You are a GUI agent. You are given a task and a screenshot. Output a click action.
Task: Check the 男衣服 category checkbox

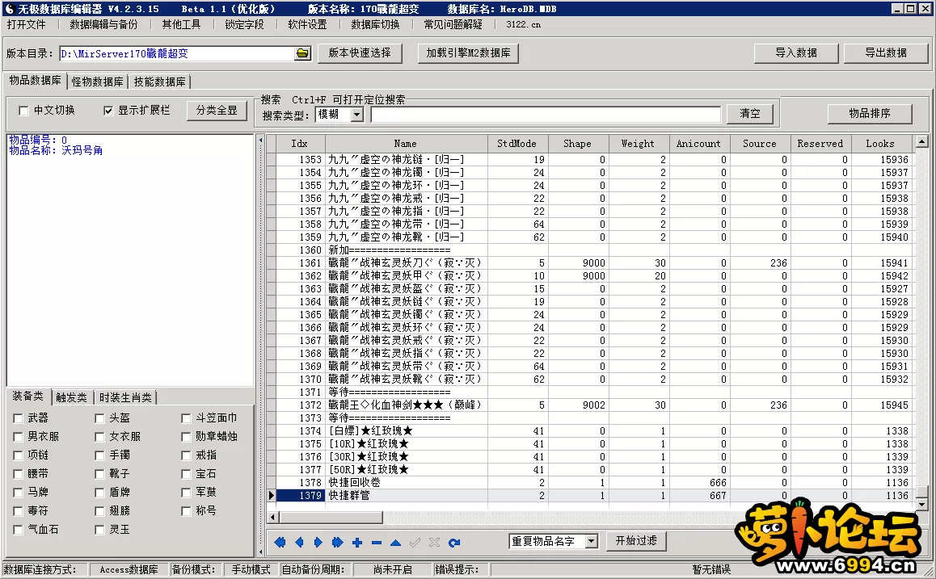[18, 437]
